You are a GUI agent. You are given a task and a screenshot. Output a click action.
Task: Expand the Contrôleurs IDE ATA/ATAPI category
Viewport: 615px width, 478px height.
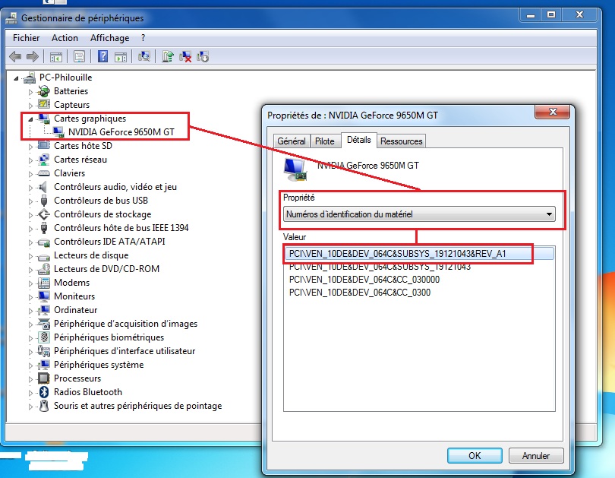tap(30, 242)
